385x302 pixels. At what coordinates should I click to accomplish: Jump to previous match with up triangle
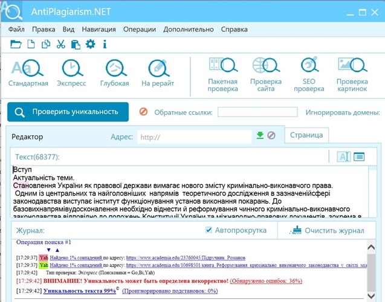coord(57,250)
